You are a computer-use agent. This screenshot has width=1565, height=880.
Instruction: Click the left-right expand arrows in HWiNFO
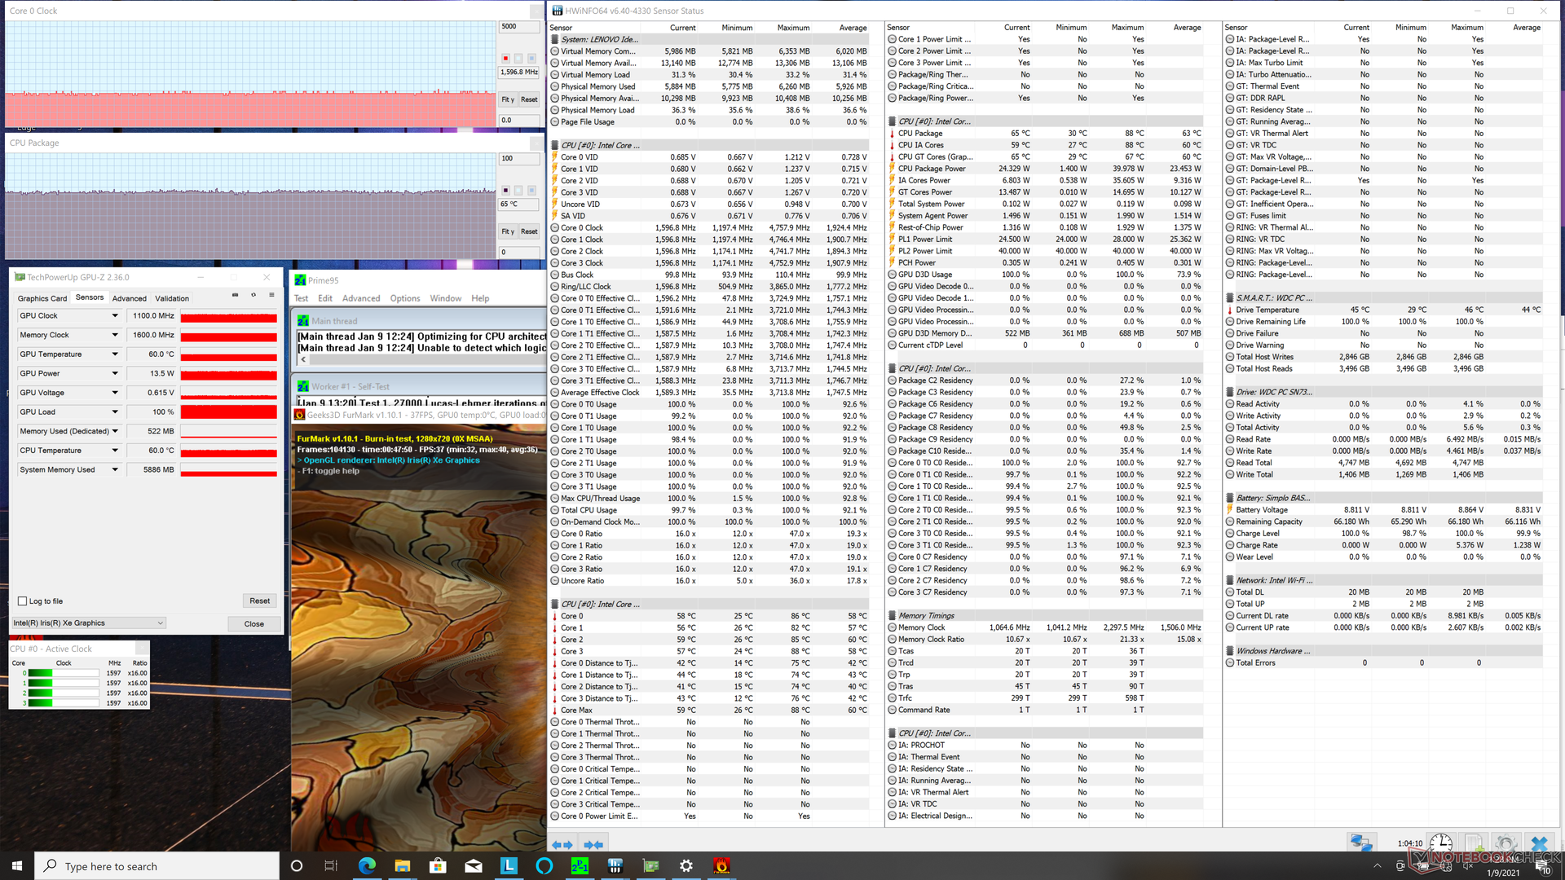pos(562,845)
